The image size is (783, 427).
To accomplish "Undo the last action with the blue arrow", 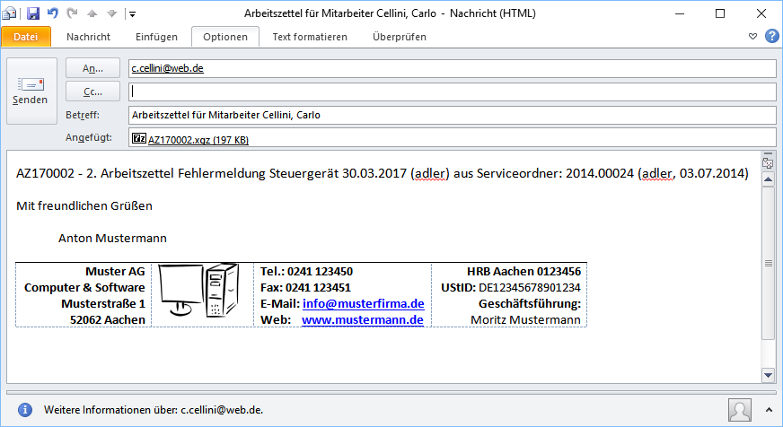I will (x=52, y=13).
